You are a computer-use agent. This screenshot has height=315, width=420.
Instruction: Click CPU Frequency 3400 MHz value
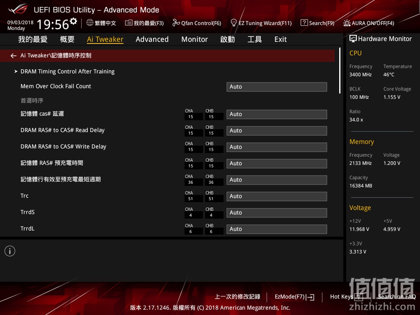(361, 75)
